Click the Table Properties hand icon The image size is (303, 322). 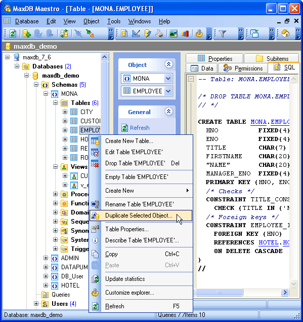coord(95,229)
